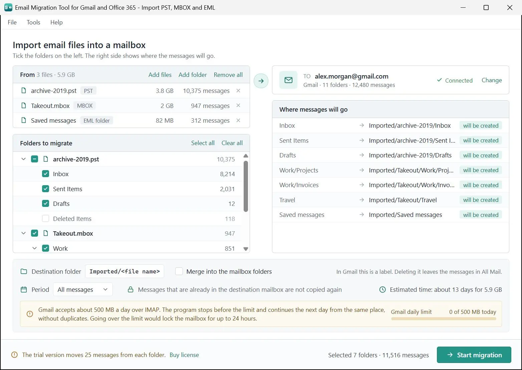Collapse the Takeout.mbox tree node
This screenshot has height=370, width=522.
coord(23,233)
